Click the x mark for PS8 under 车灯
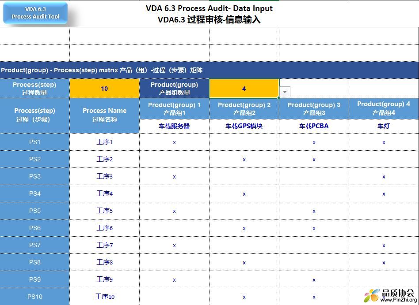 384,263
